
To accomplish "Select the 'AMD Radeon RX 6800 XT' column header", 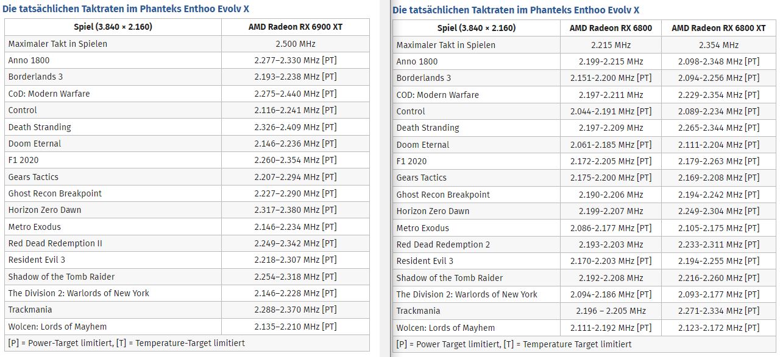I will click(x=719, y=28).
